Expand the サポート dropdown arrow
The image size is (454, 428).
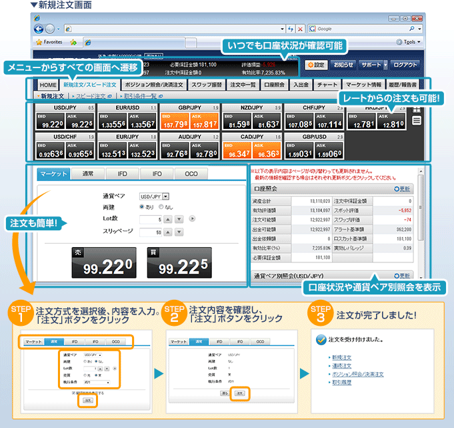[385, 65]
